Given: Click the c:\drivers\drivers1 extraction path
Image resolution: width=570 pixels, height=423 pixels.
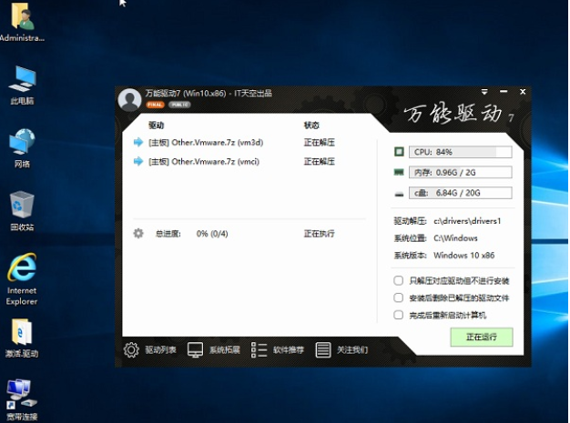Looking at the screenshot, I should (x=467, y=221).
